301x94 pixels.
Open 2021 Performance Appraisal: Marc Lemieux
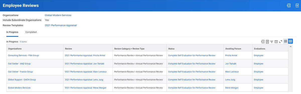(x=86, y=72)
